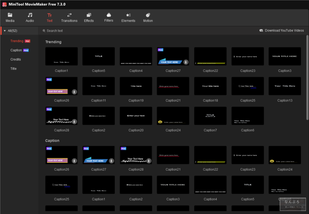This screenshot has width=309, height=214.
Task: Click download icon on Trending Caption26
Action: [x=74, y=92]
